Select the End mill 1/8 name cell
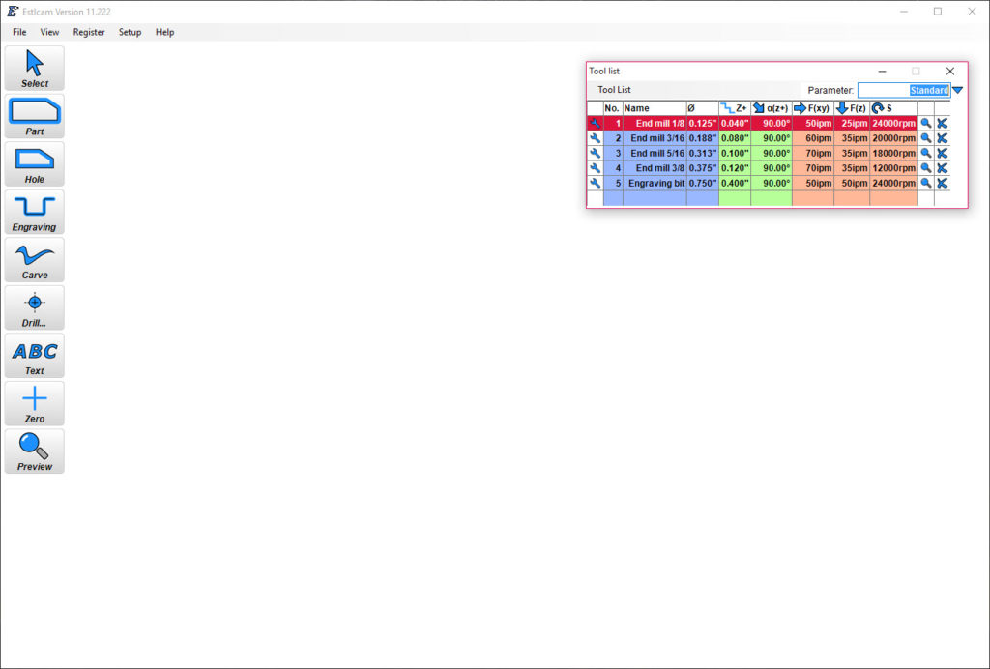The image size is (990, 669). [x=655, y=123]
